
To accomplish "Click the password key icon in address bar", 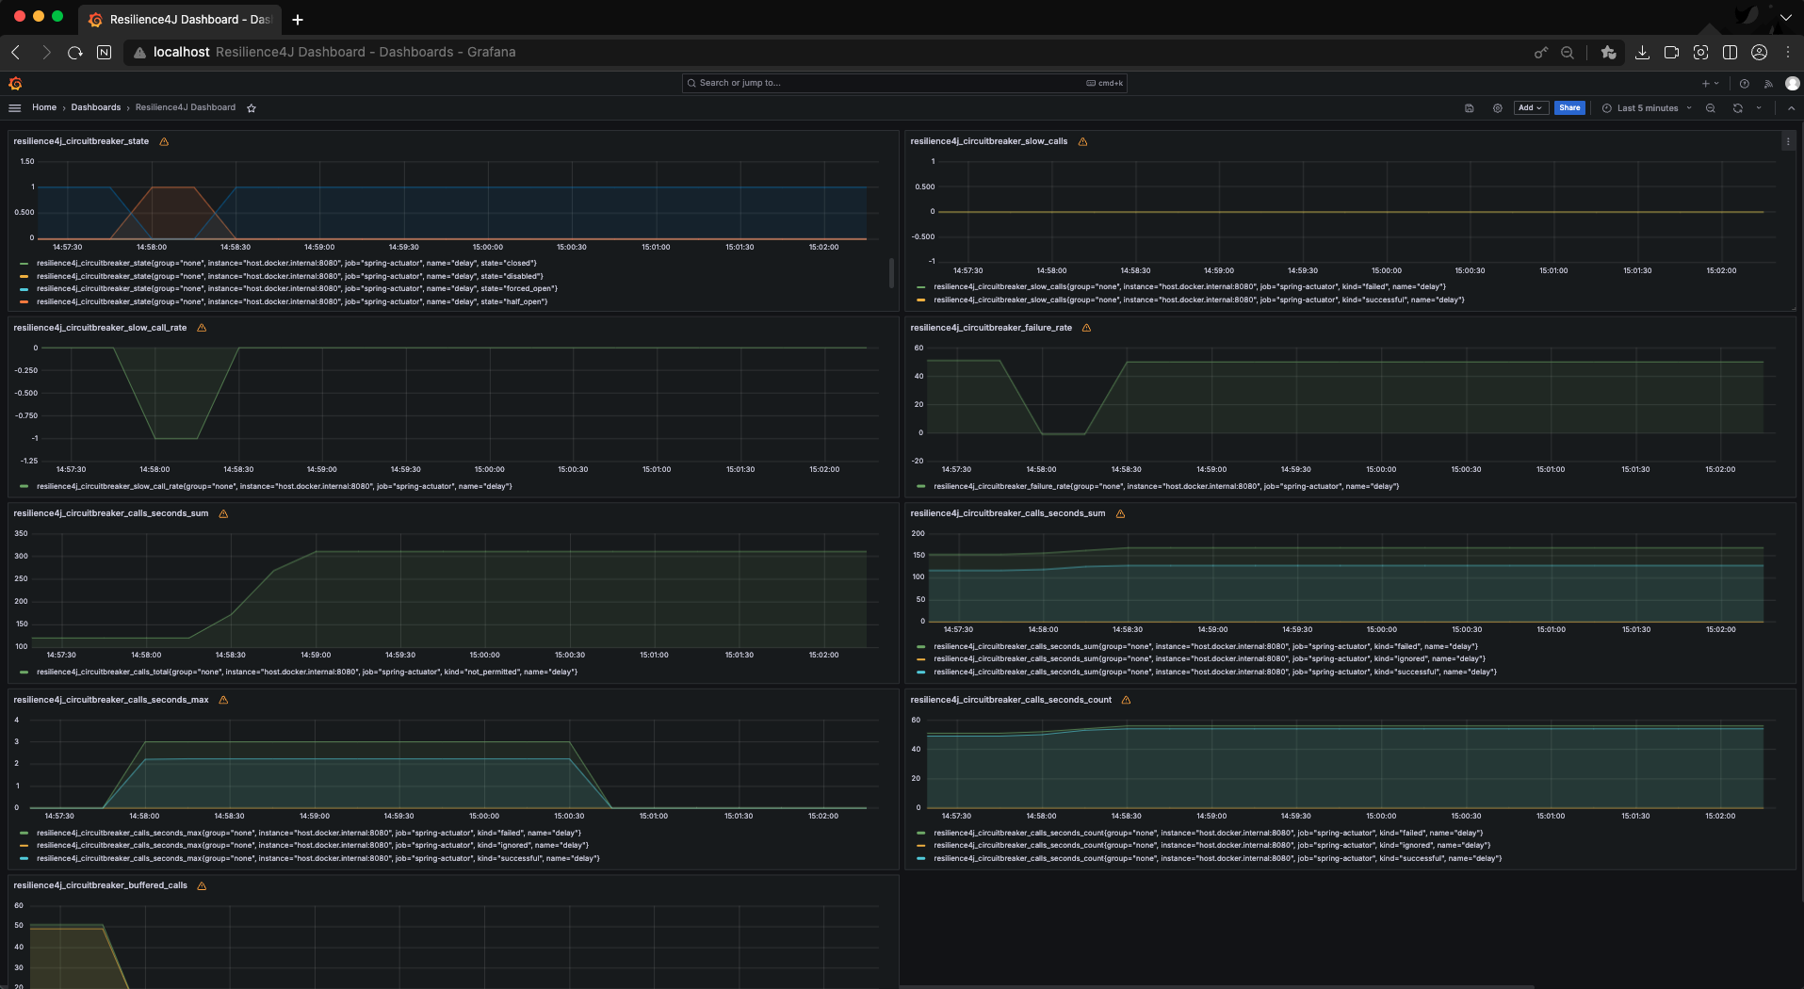I will [x=1541, y=53].
